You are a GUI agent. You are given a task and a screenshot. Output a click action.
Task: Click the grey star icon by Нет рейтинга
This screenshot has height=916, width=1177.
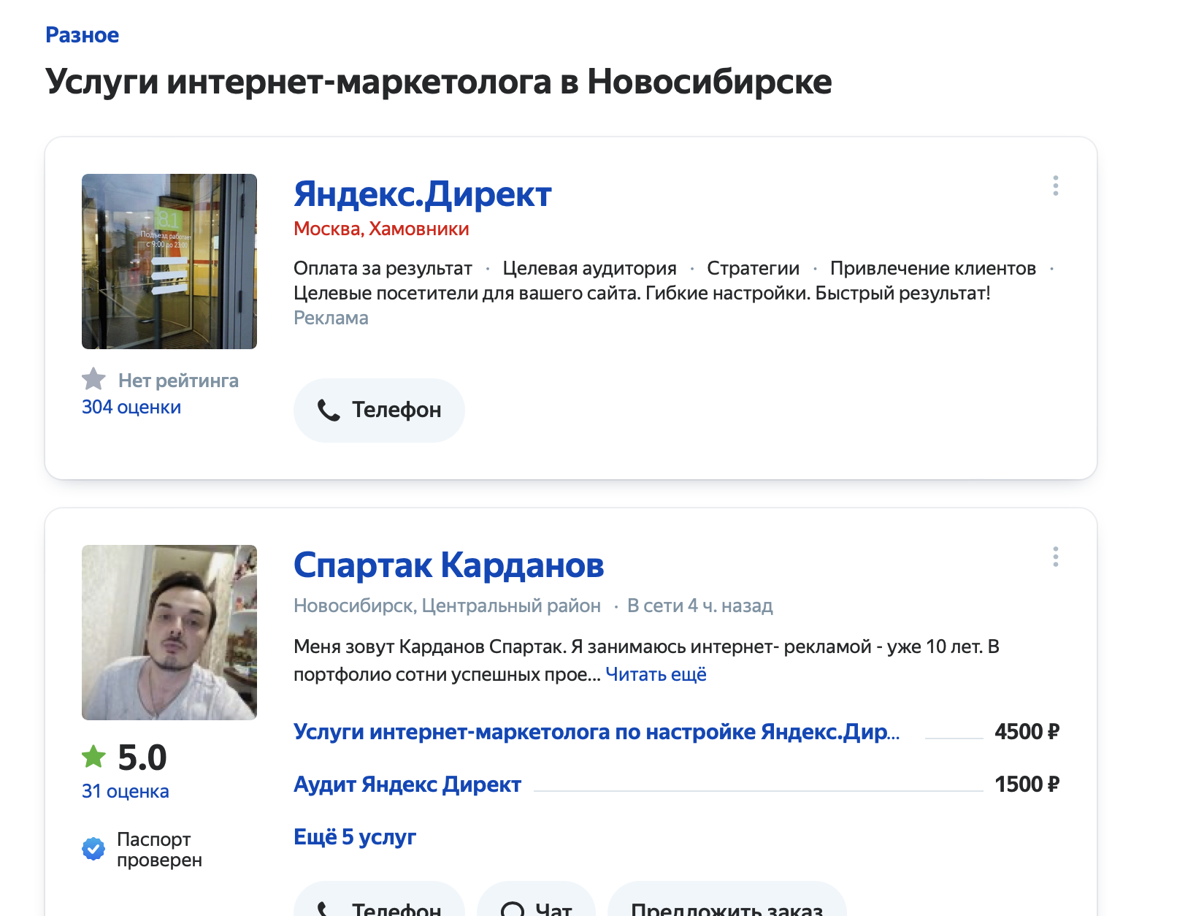click(x=93, y=380)
